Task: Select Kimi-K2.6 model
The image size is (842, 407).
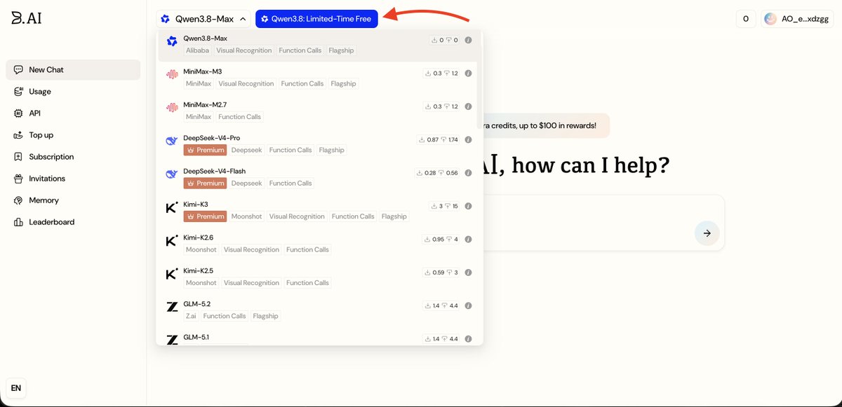Action: (317, 244)
